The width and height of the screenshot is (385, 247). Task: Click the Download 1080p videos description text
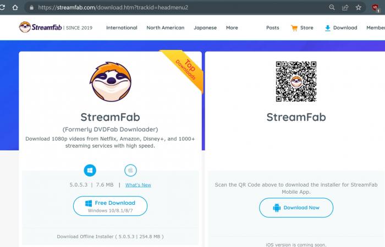(110, 142)
